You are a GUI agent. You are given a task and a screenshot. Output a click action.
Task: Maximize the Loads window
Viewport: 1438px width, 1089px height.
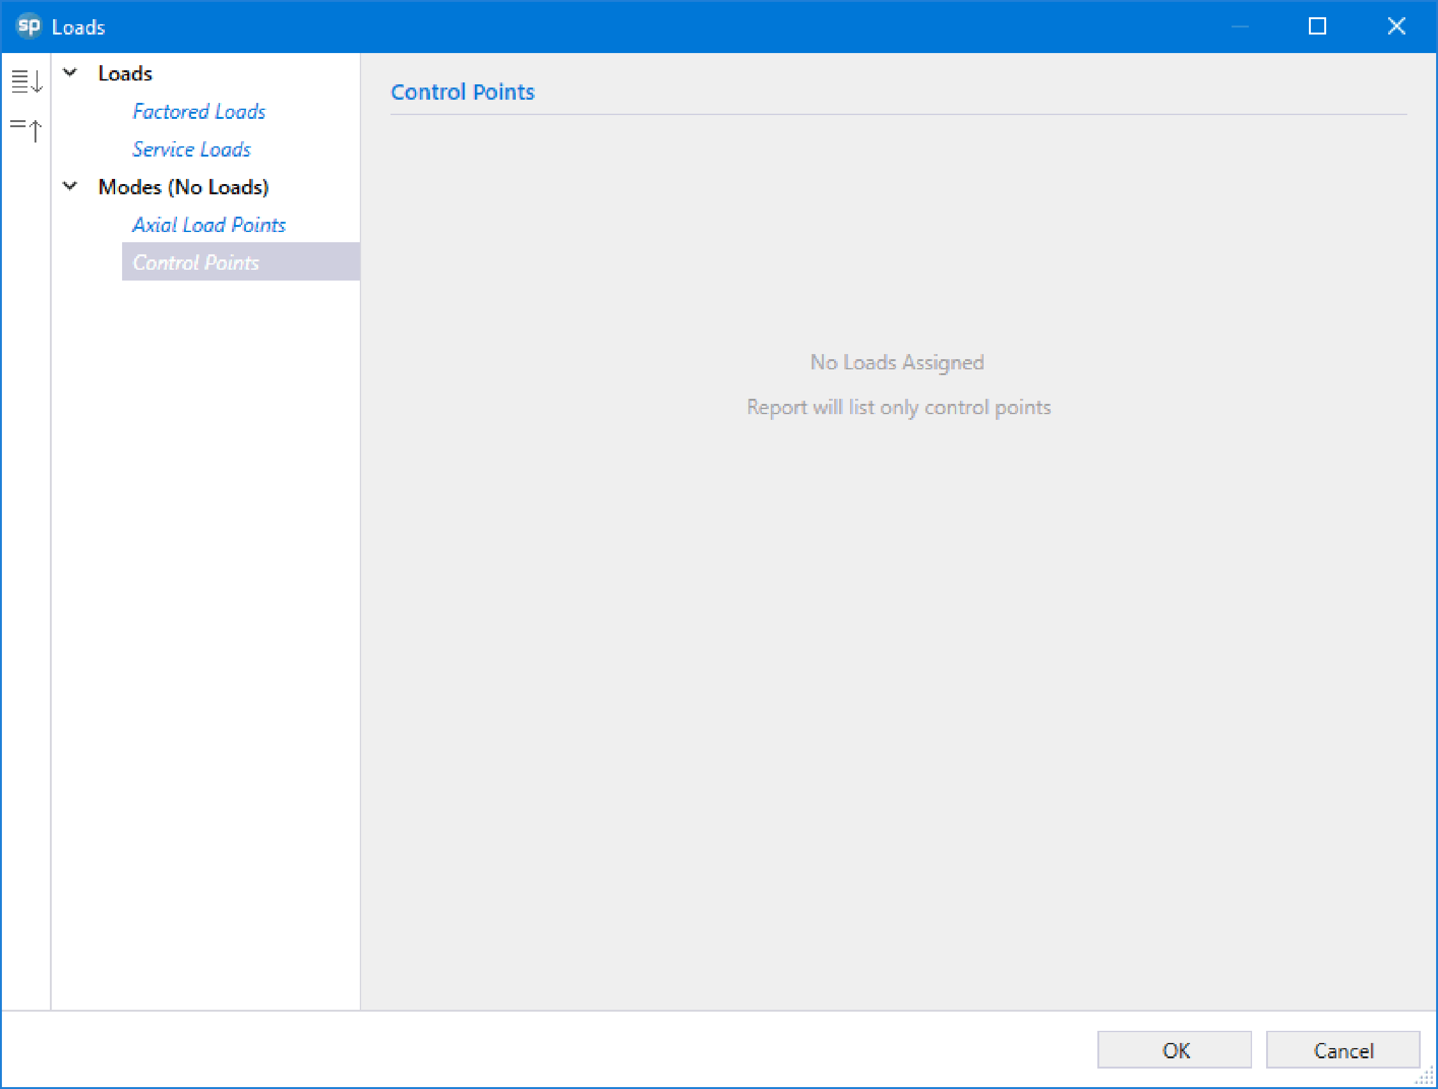tap(1317, 26)
